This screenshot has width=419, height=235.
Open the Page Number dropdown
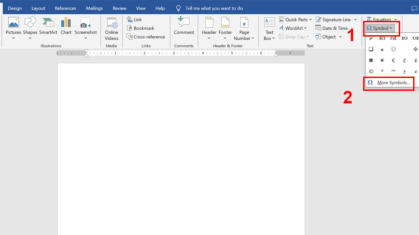(244, 28)
